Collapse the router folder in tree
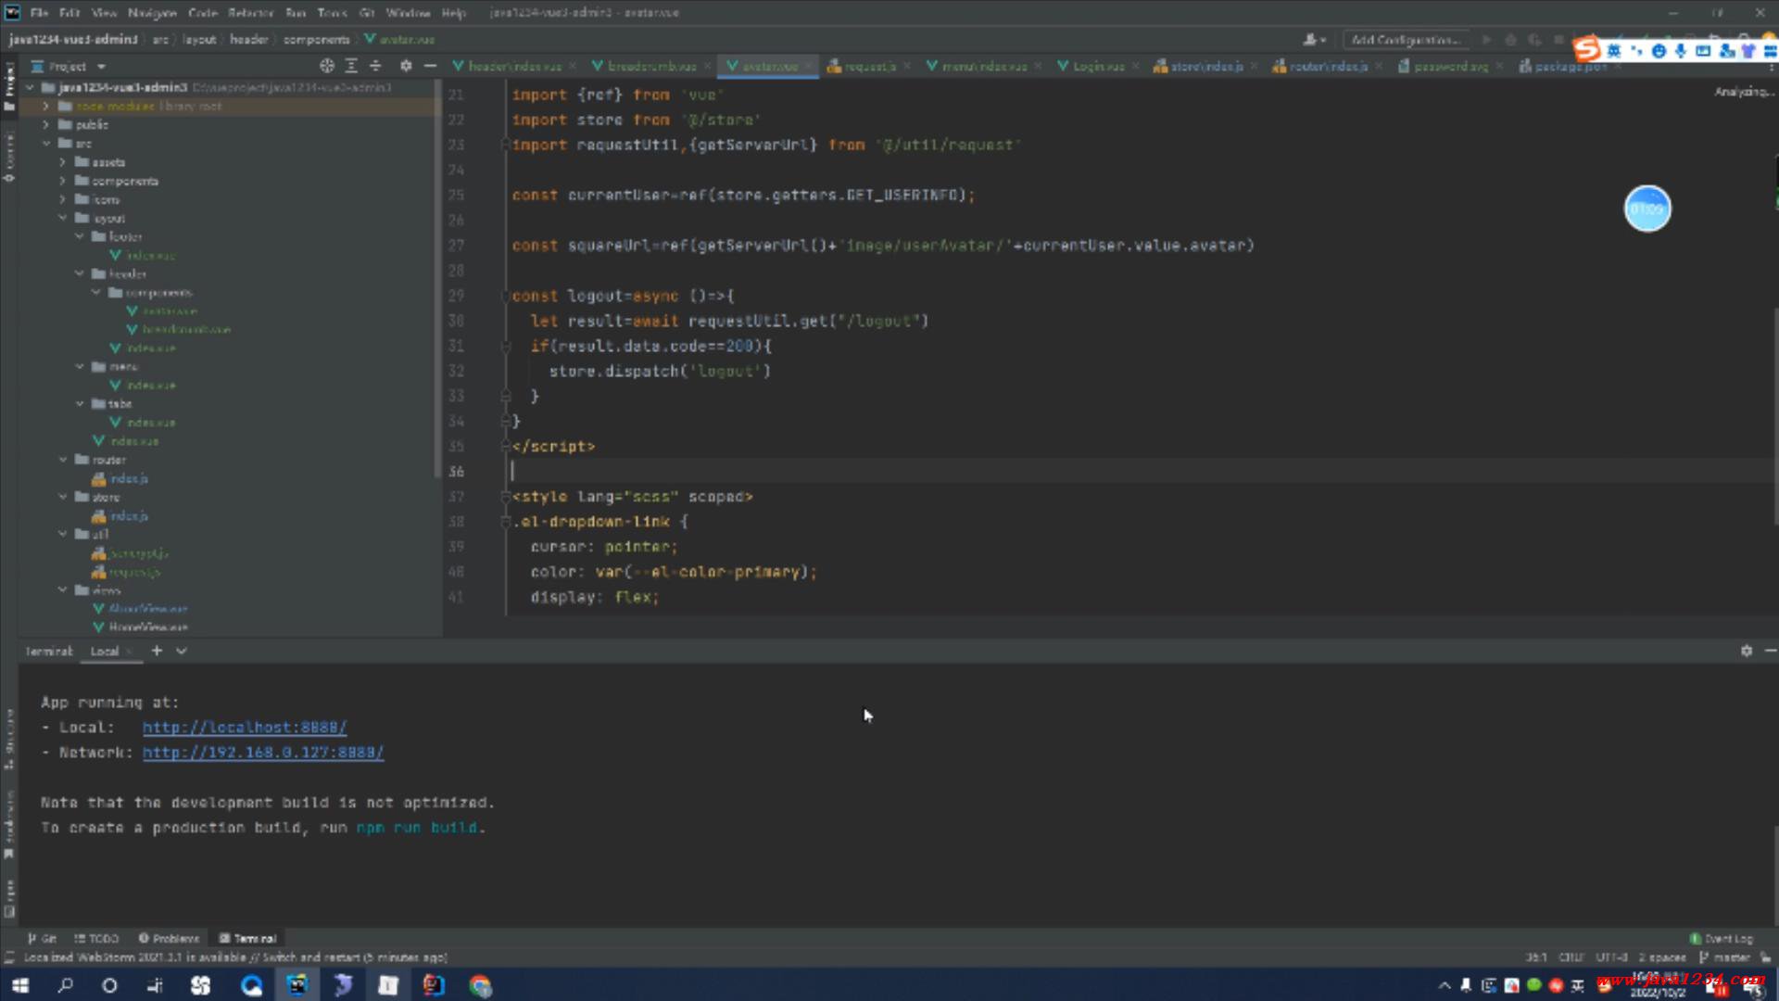 point(62,460)
